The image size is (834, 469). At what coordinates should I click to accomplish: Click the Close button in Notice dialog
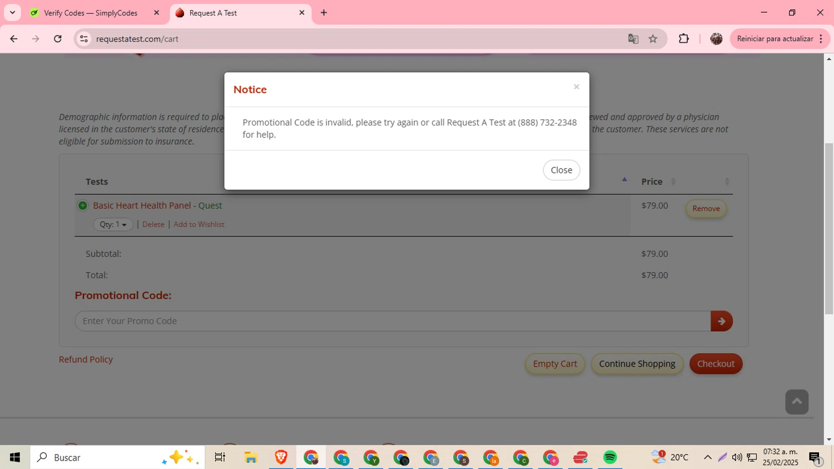562,170
